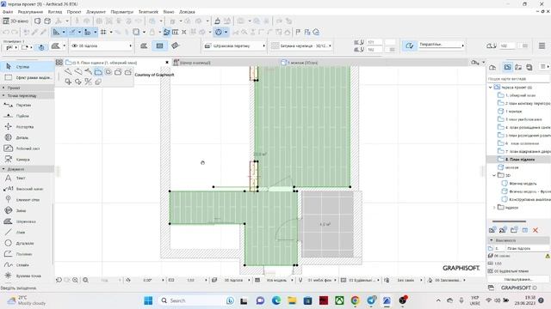551x309 pixels.
Task: Open the brick pattern fill dropdown
Action: [x=301, y=45]
